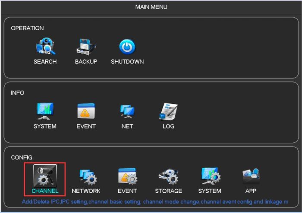Image resolution: width=302 pixels, height=213 pixels.
Task: Click the STORAGE text label
Action: click(168, 191)
